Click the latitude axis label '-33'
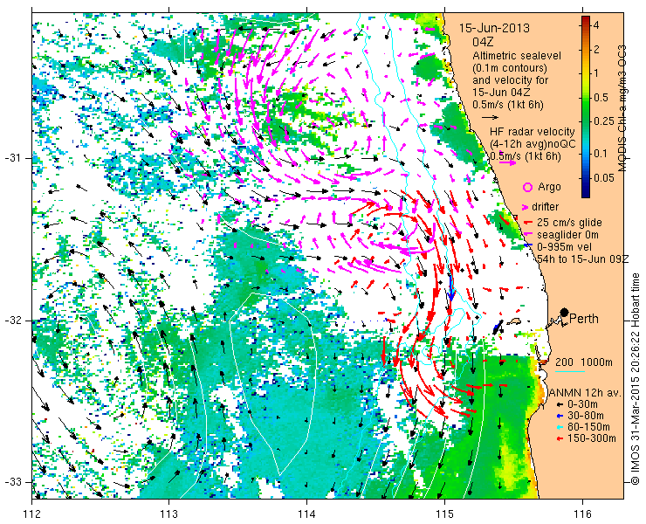 [x=13, y=482]
